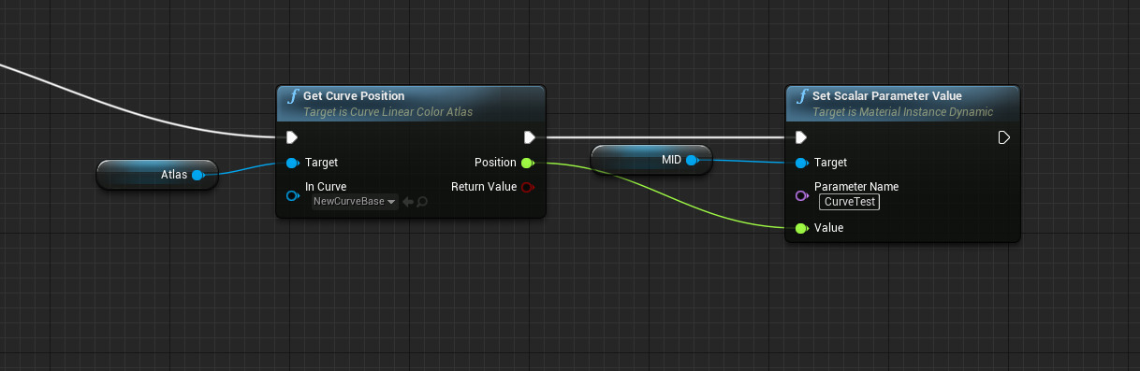Select the Set Scalar Parameter Value node title
Screen dimensions: 1140x371
point(887,96)
